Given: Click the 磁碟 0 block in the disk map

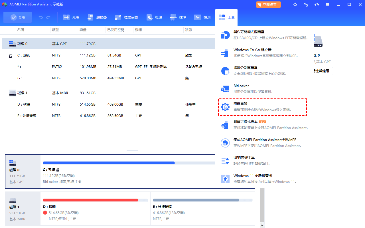Looking at the screenshot, I should tap(23, 171).
